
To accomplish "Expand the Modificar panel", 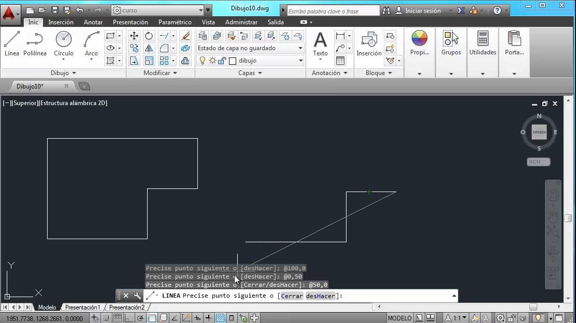I will [x=160, y=73].
